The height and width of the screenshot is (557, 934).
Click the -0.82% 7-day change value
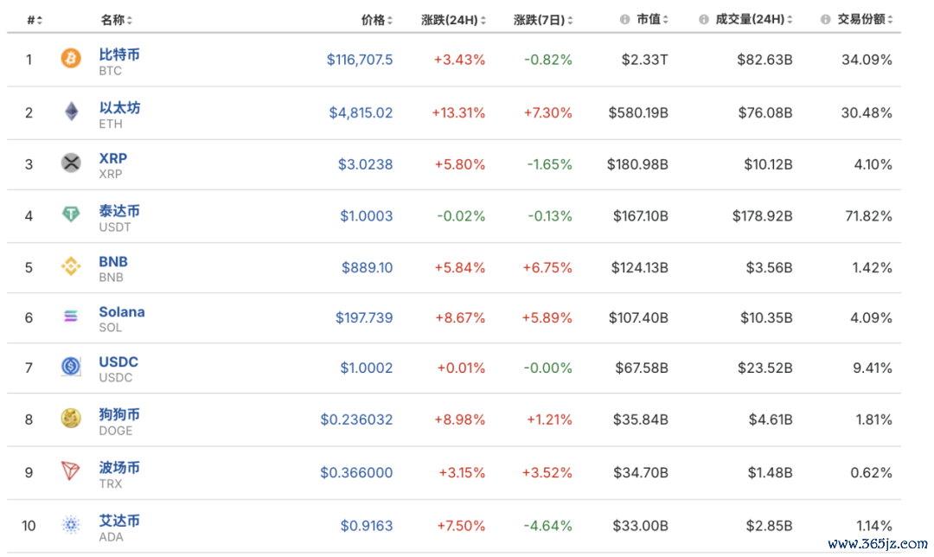pyautogui.click(x=548, y=60)
